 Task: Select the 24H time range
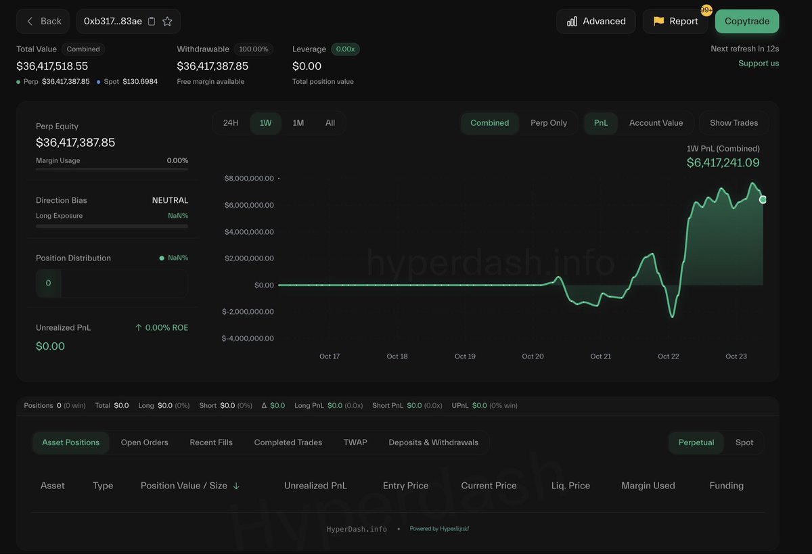(x=230, y=123)
